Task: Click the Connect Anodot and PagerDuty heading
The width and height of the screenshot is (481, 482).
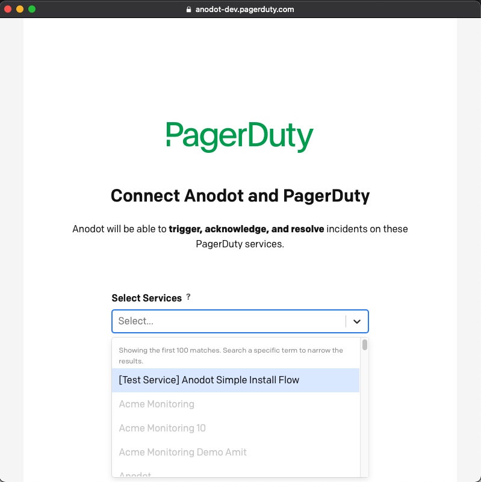Action: 240,196
